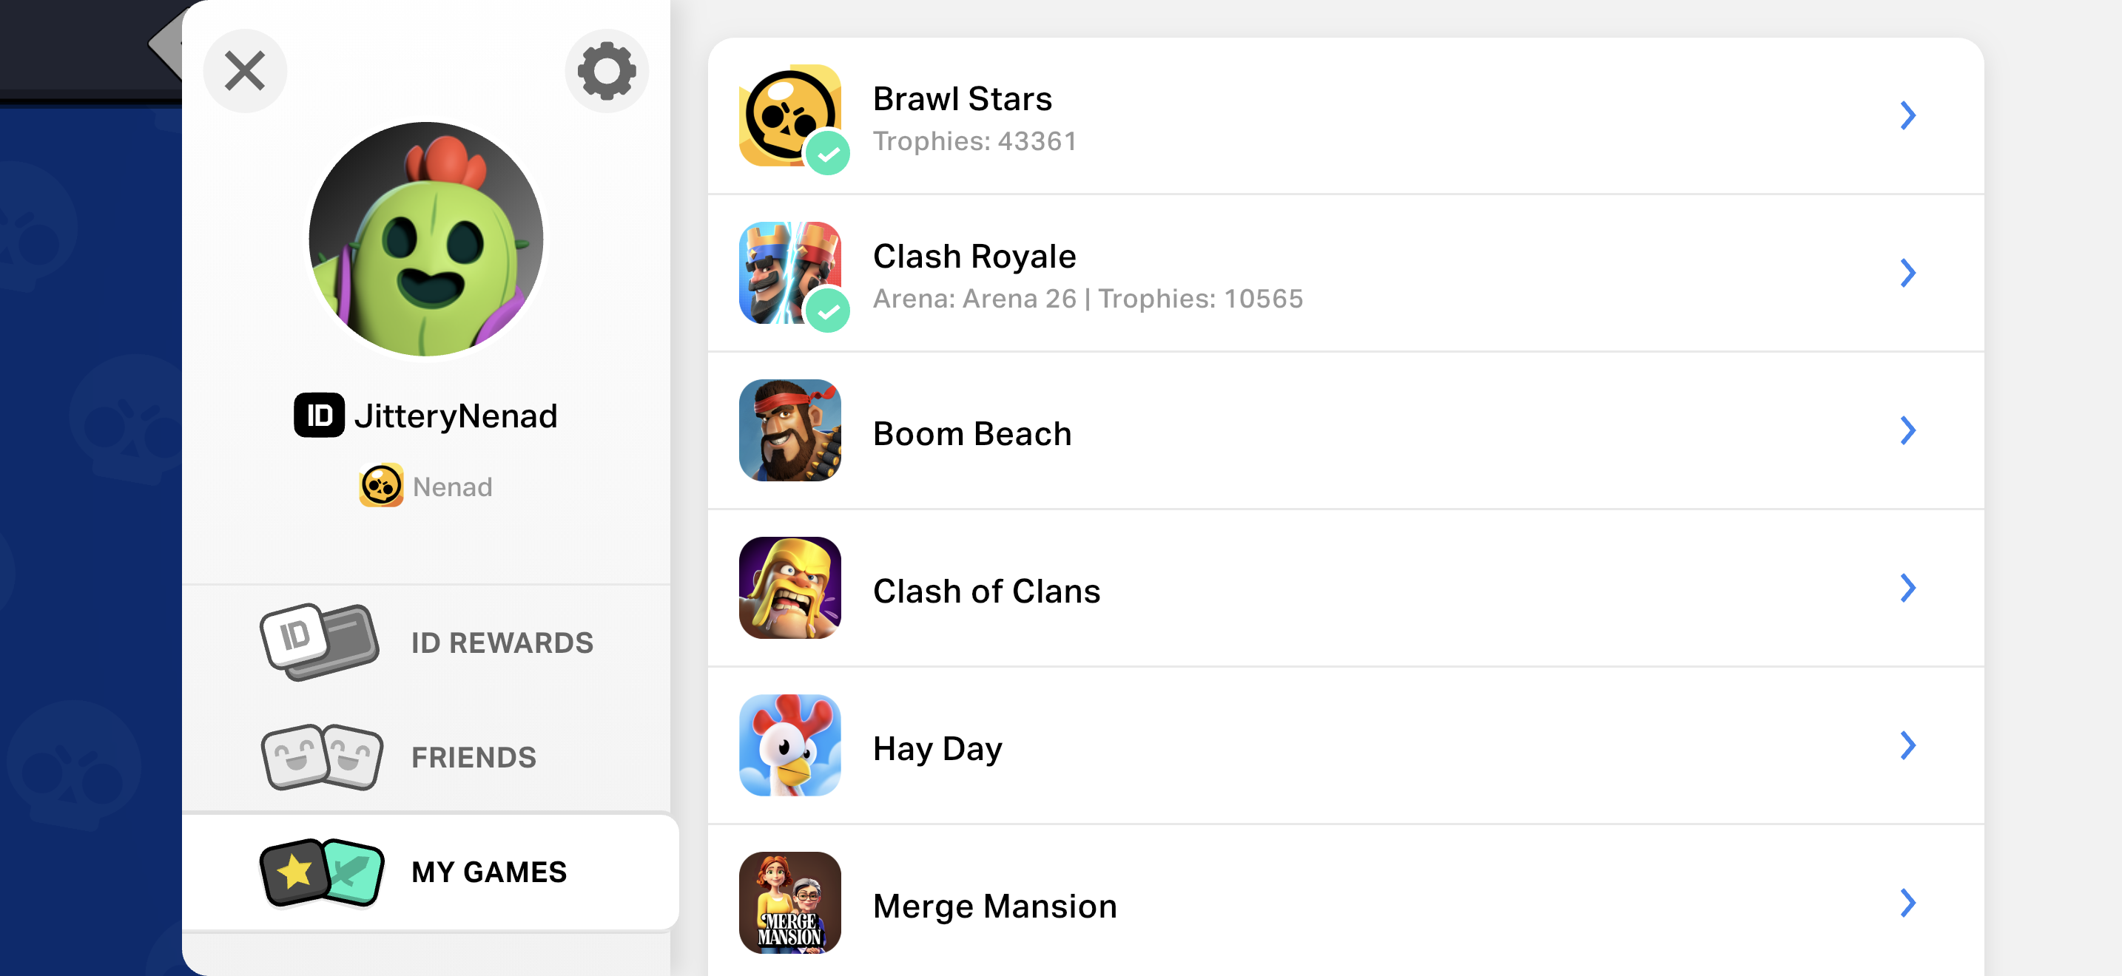The width and height of the screenshot is (2122, 976).
Task: Close the Supercell ID panel
Action: [245, 71]
